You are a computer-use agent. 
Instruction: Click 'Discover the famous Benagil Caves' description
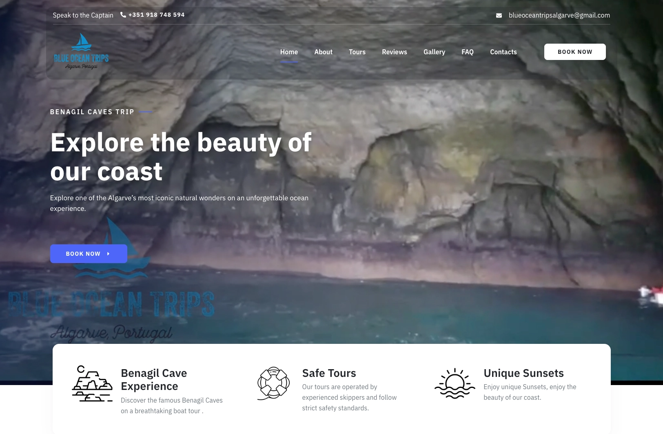pyautogui.click(x=172, y=405)
